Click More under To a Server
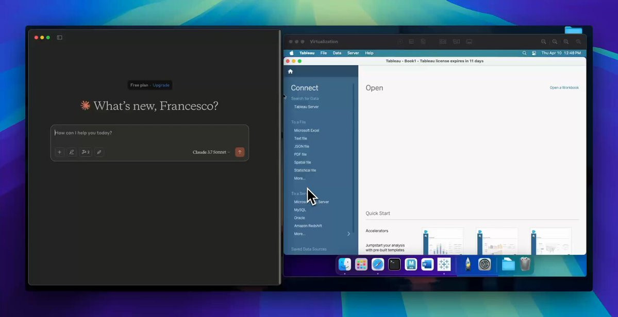The width and height of the screenshot is (618, 317). 299,234
